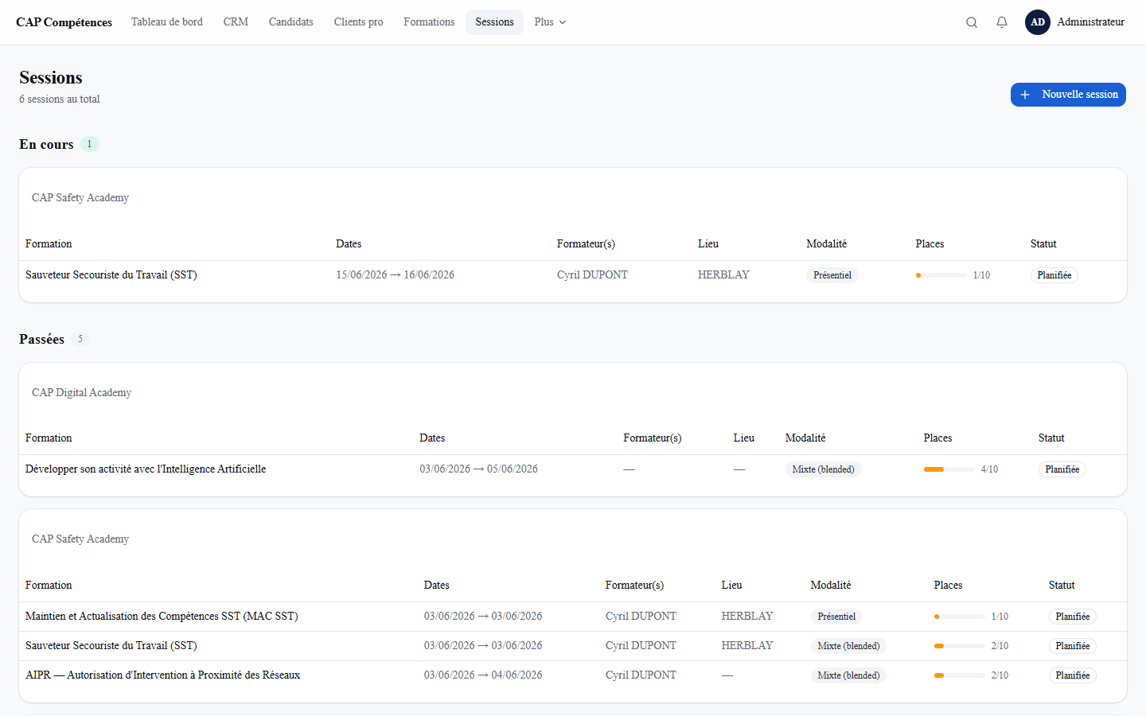Select the Sessions nav tab
Screen dimensions: 1146x716
pyautogui.click(x=494, y=22)
